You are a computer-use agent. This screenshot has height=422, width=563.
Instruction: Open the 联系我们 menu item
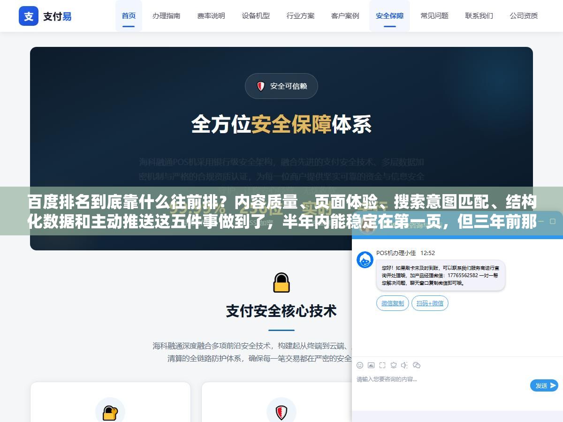[x=479, y=16]
